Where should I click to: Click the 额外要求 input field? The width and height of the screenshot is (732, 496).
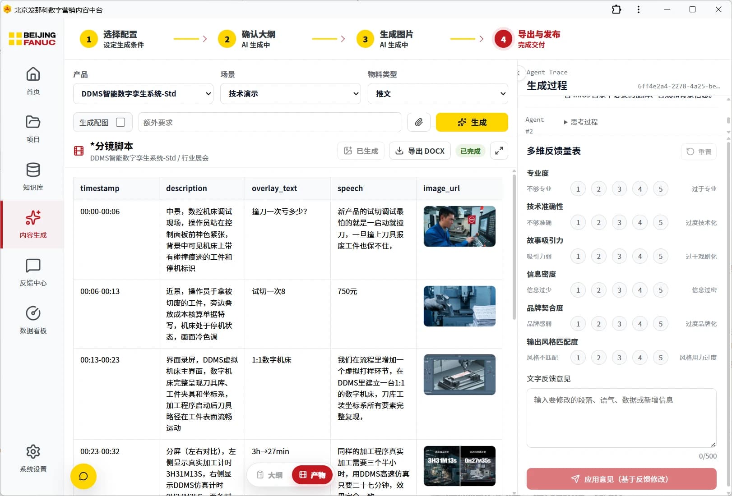pos(270,122)
